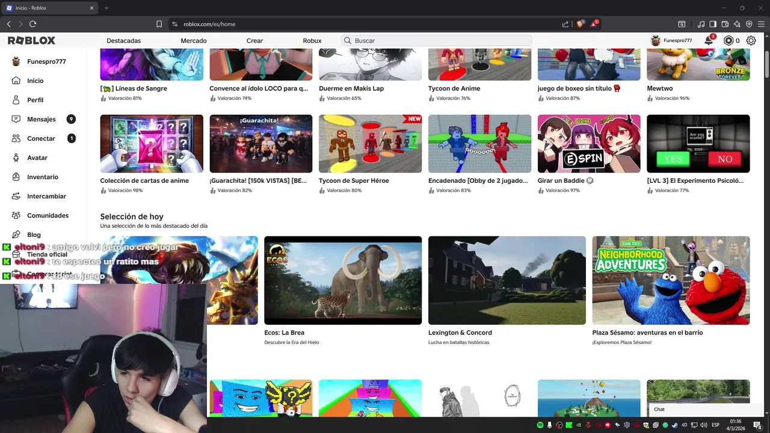Open the volume control in the tray
Viewport: 770px width, 433px height.
pyautogui.click(x=703, y=425)
